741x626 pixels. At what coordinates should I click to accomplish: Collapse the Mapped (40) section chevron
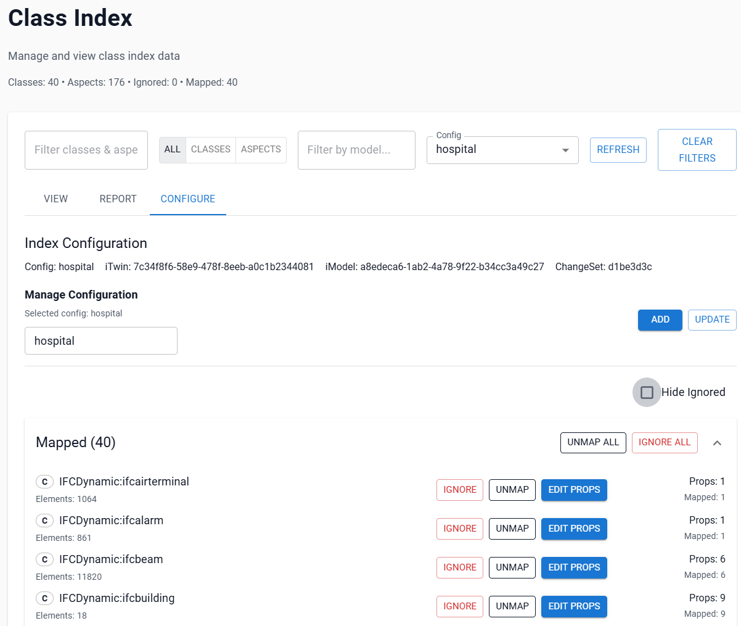coord(717,443)
